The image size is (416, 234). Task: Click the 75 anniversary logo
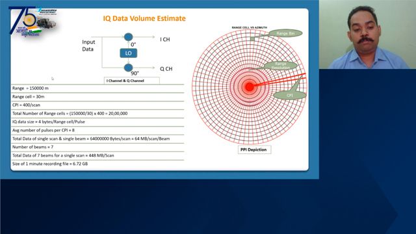(x=32, y=21)
